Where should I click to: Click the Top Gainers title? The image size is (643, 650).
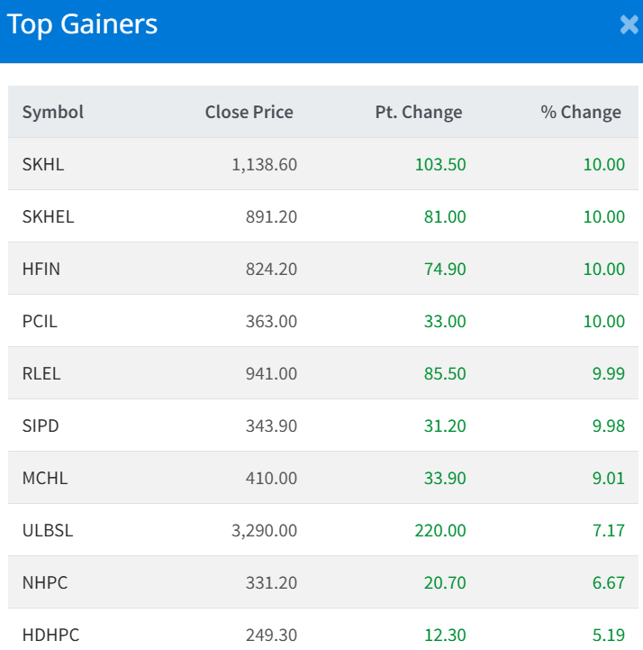(82, 24)
